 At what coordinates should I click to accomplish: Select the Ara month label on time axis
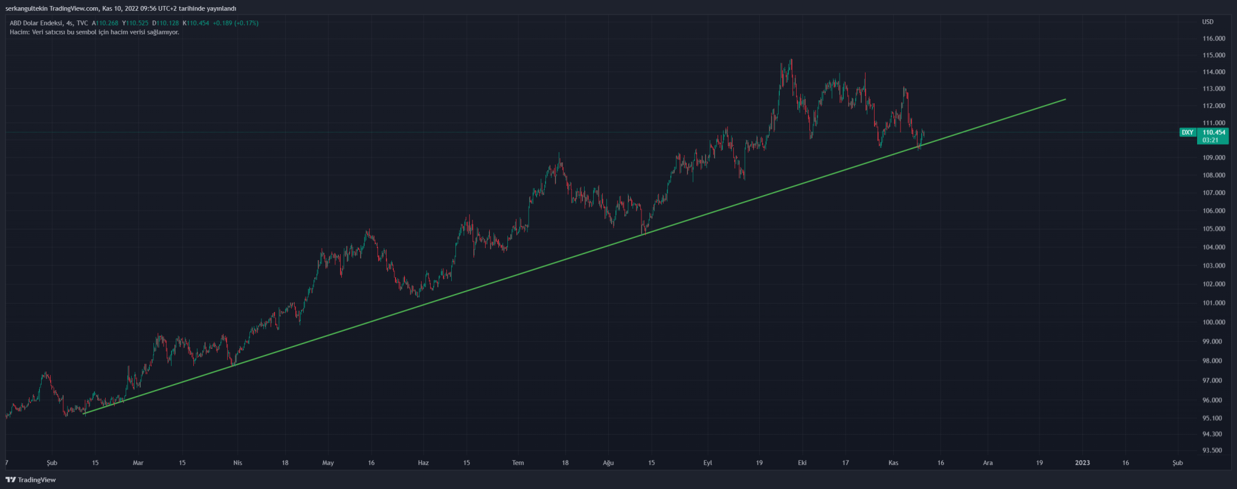pos(988,463)
